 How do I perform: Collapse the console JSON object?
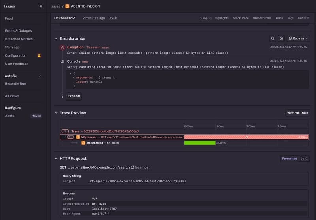(x=70, y=73)
